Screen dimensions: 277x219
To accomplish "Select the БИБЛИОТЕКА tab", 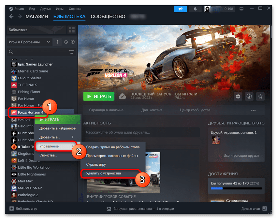I will 69,17.
